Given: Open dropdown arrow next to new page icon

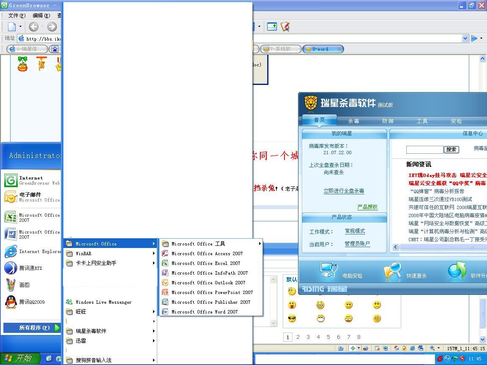Looking at the screenshot, I should [x=20, y=27].
